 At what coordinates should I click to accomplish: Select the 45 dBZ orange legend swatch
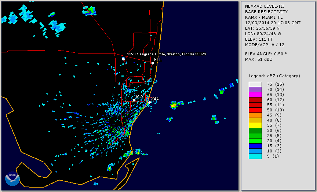[x=255, y=115]
